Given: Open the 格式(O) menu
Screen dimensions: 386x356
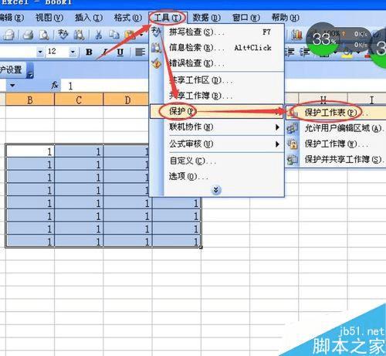Looking at the screenshot, I should tap(128, 18).
